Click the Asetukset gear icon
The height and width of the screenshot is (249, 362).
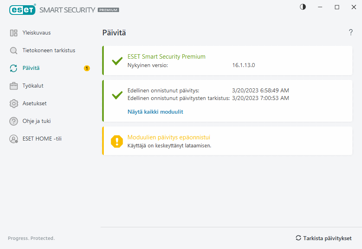14,104
